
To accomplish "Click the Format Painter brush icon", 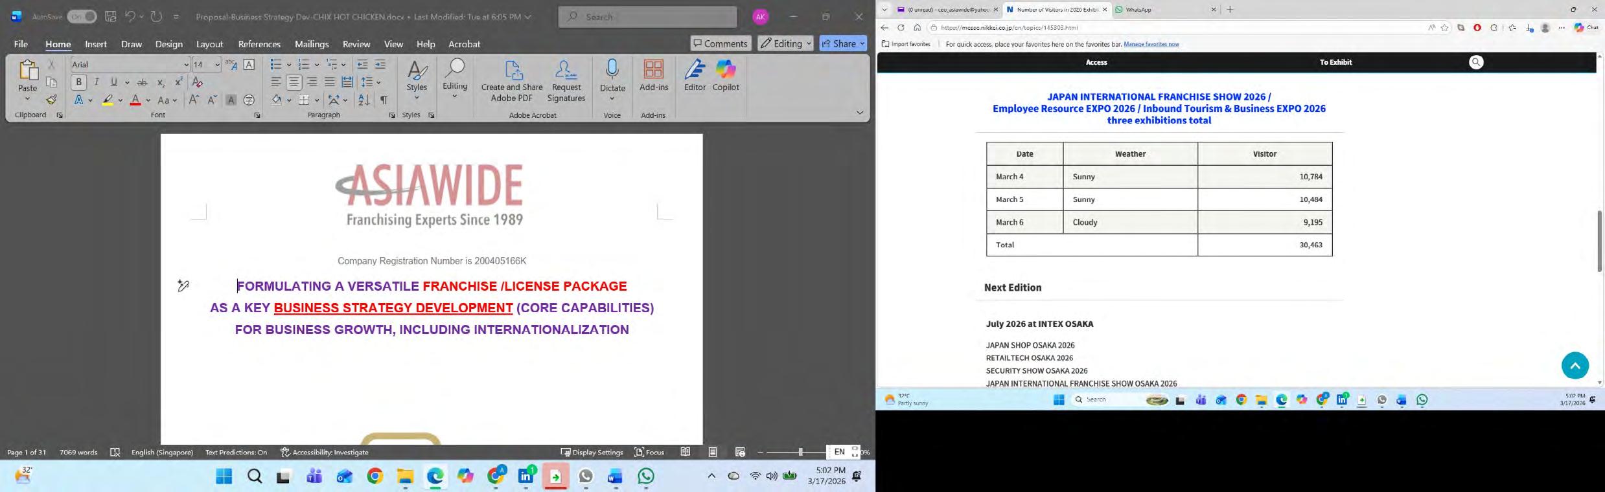I will pos(51,100).
